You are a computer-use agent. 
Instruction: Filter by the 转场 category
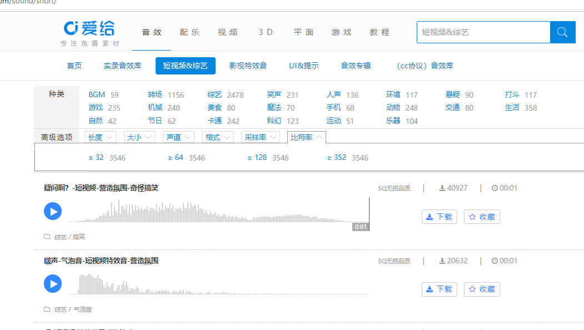click(155, 94)
